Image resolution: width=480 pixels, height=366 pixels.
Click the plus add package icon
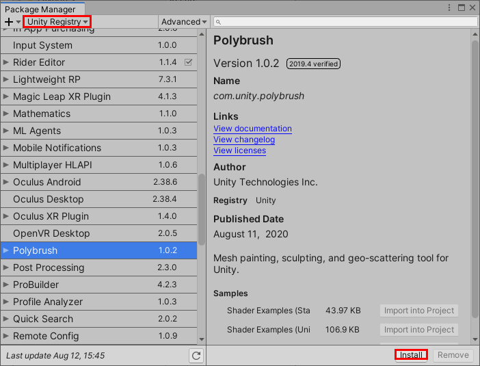(x=8, y=22)
